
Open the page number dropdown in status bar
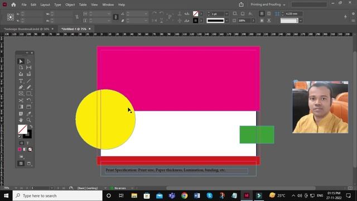coord(52,188)
